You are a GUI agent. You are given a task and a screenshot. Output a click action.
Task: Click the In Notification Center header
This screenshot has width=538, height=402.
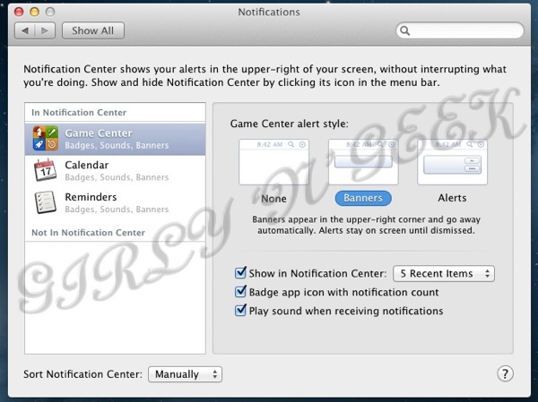[79, 113]
